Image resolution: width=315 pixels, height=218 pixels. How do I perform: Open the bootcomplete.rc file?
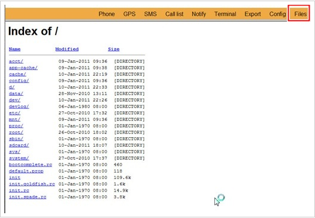(31, 165)
